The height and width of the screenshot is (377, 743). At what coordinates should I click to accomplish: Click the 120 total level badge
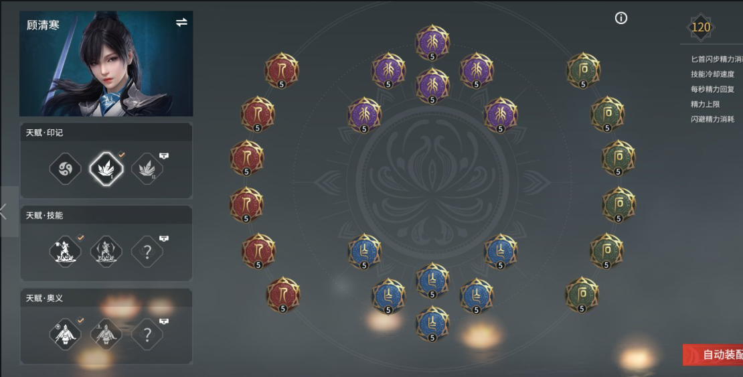pos(701,27)
